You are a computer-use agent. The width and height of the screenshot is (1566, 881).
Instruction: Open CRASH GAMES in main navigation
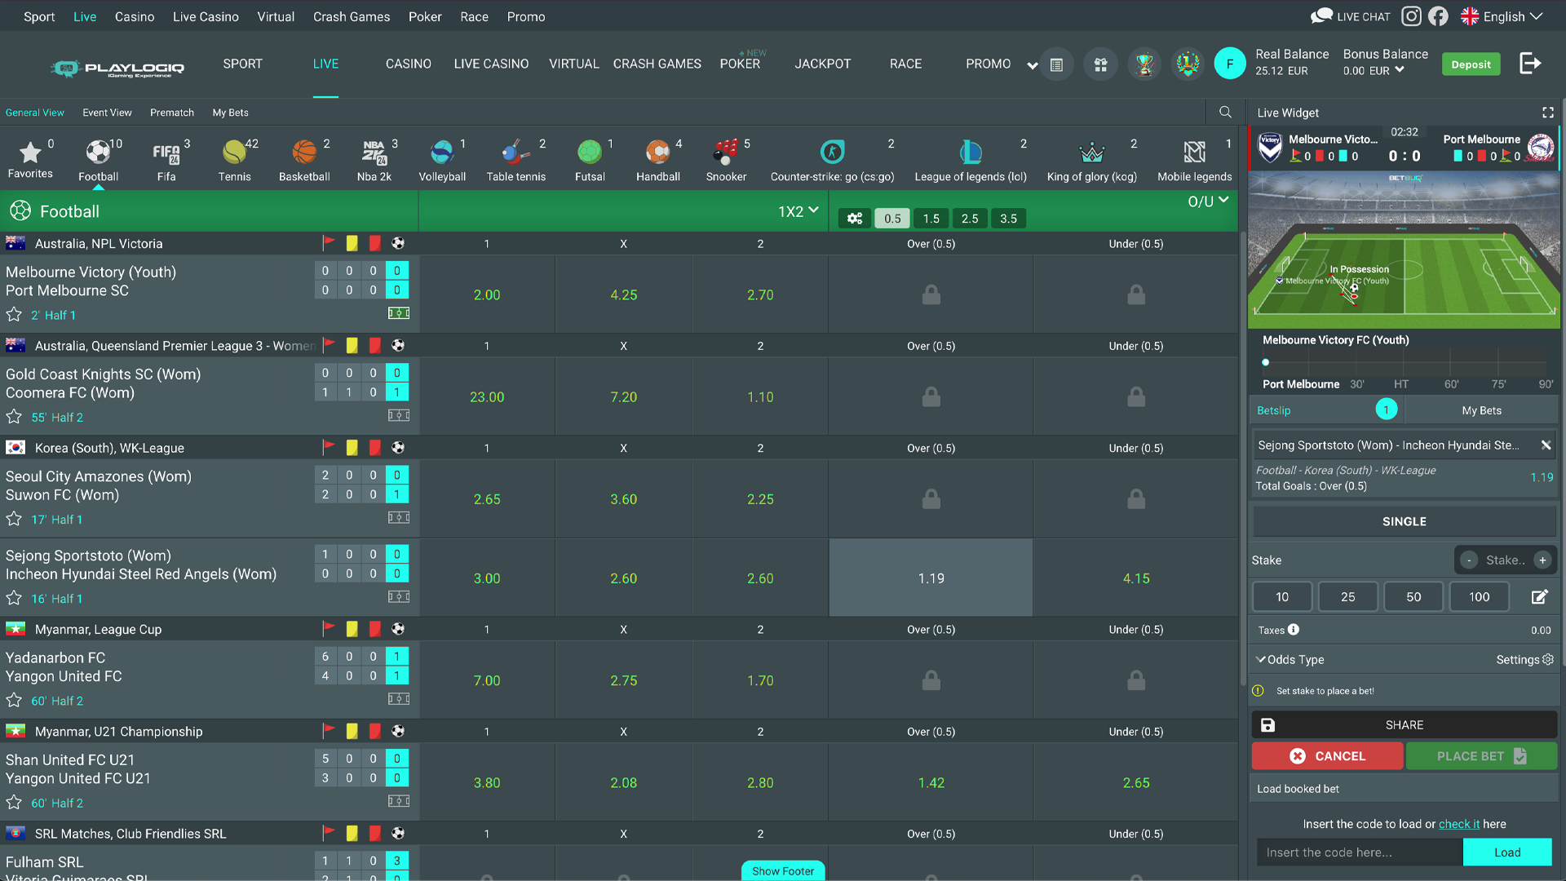(657, 64)
